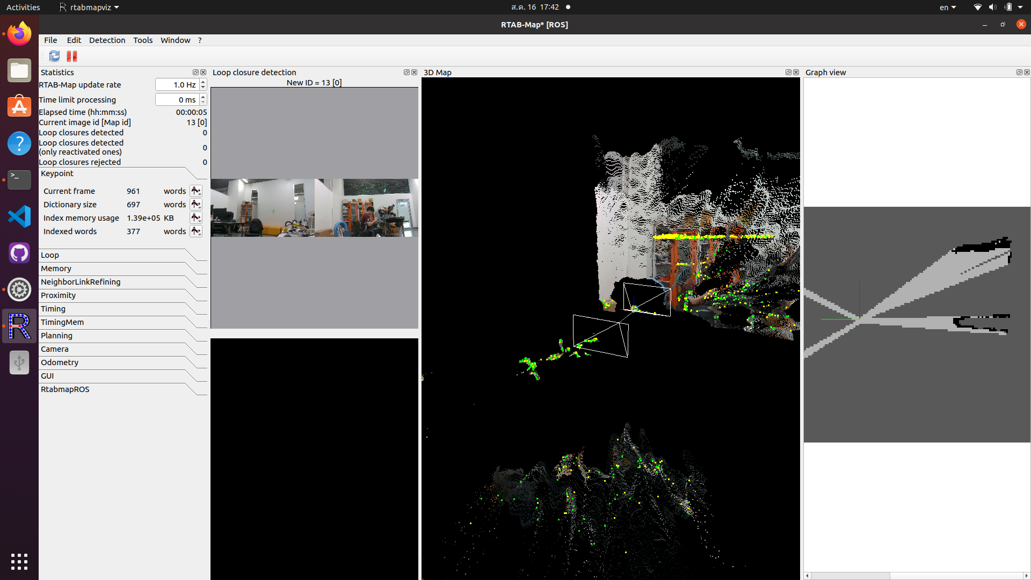Open Visual Studio Code from the dock

click(x=19, y=216)
